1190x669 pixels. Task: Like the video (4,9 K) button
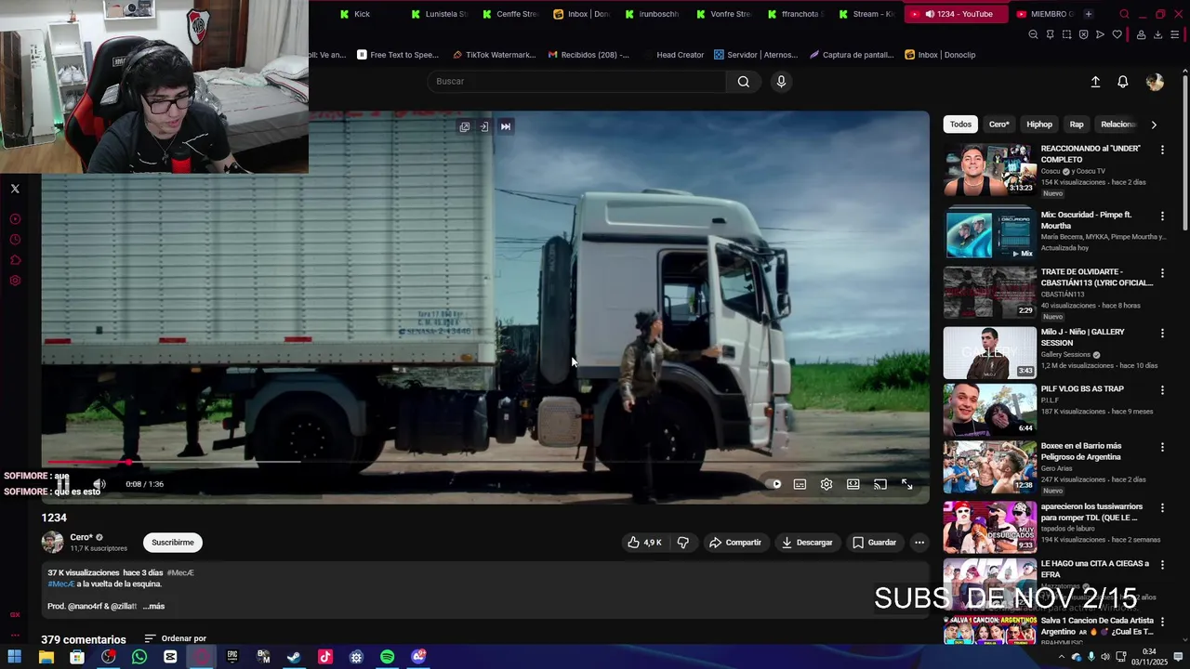[644, 543]
